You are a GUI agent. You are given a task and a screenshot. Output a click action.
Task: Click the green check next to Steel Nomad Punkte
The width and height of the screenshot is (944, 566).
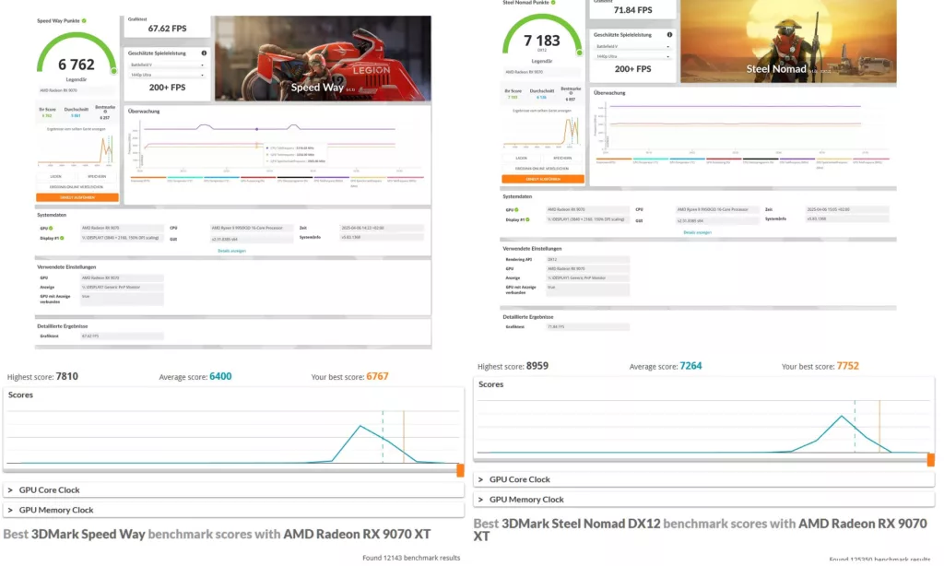coord(556,2)
